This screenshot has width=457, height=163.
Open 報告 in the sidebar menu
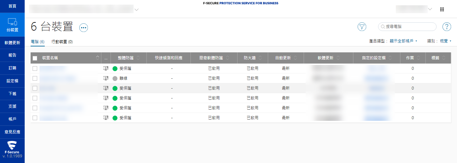[12, 55]
